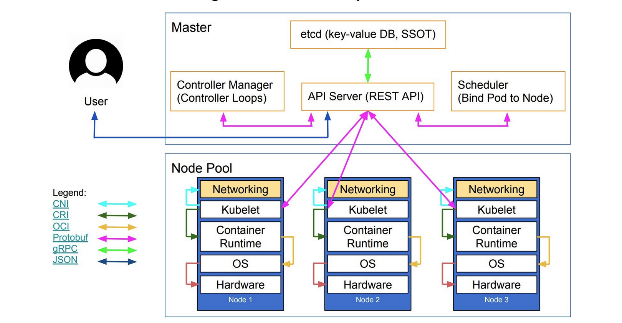622x323 pixels.
Task: Click the cyan CNI legend arrow
Action: [117, 204]
